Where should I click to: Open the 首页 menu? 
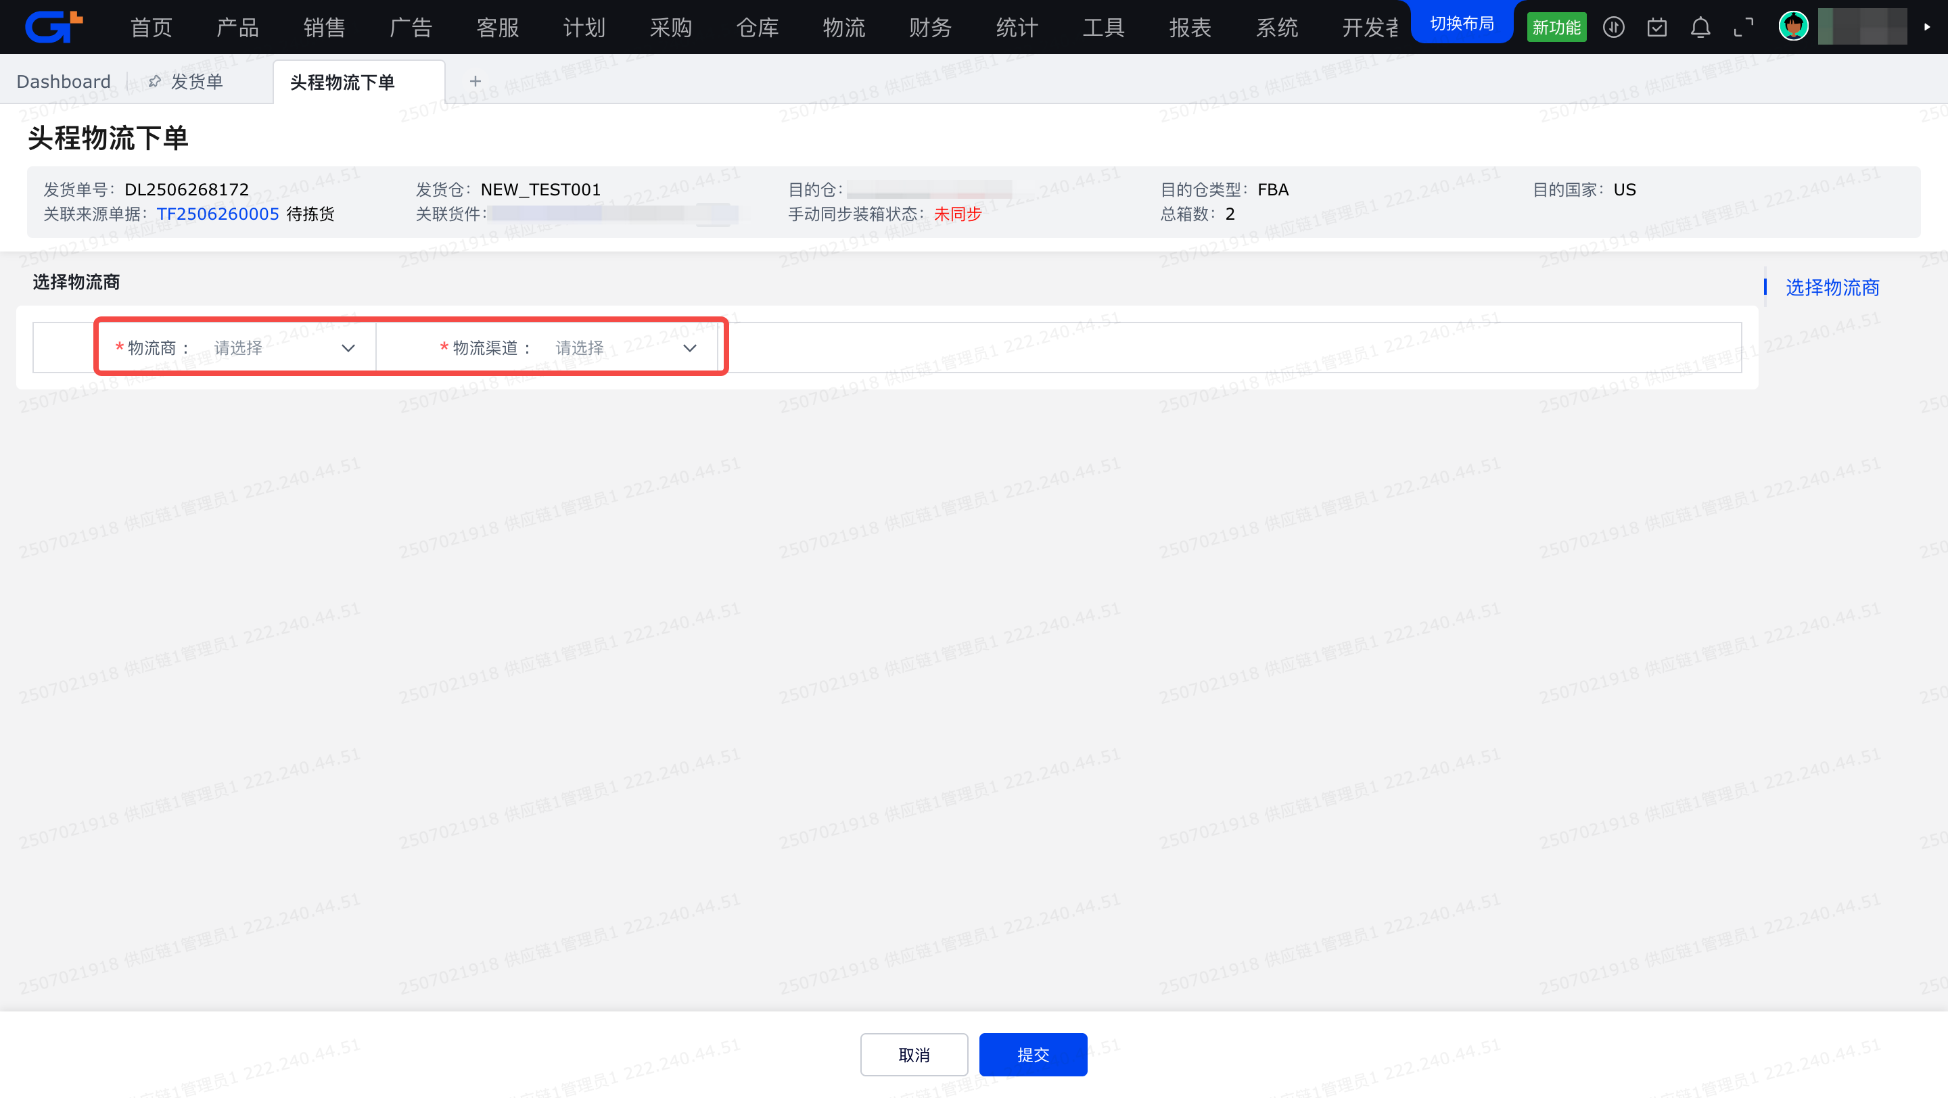[x=152, y=28]
